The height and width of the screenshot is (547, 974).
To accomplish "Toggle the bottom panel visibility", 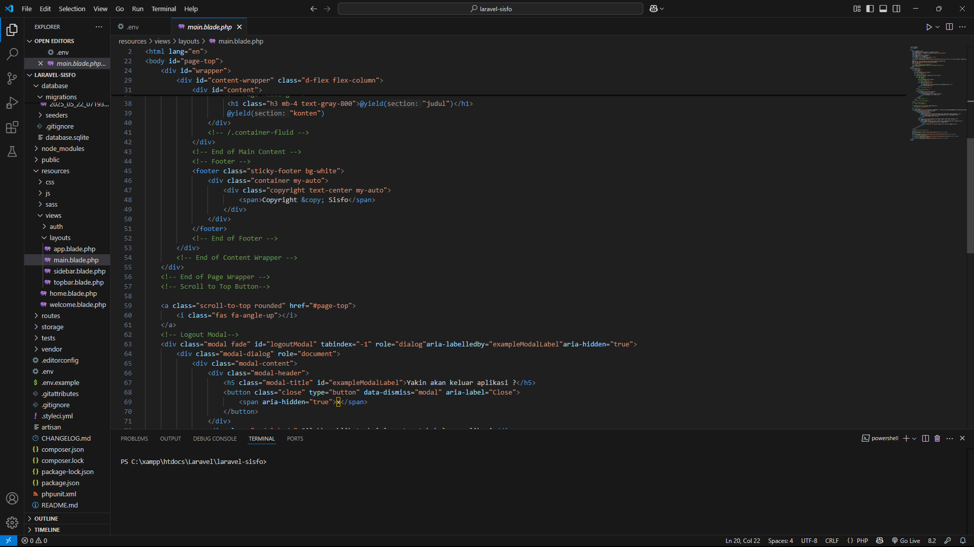I will coord(883,9).
